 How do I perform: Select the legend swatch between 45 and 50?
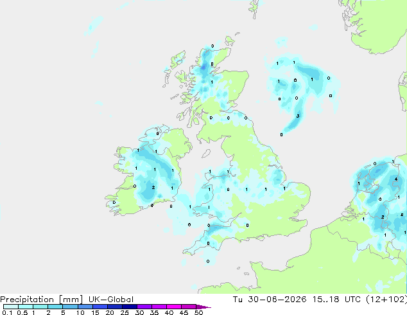[189, 307]
